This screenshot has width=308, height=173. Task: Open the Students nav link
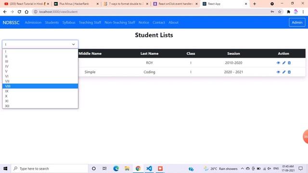pos(51,23)
